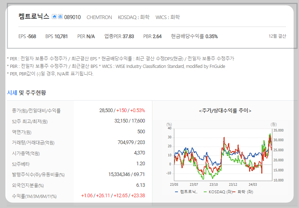This screenshot has width=299, height=208.
Task: Click the PER N/A value
Action: (86, 36)
